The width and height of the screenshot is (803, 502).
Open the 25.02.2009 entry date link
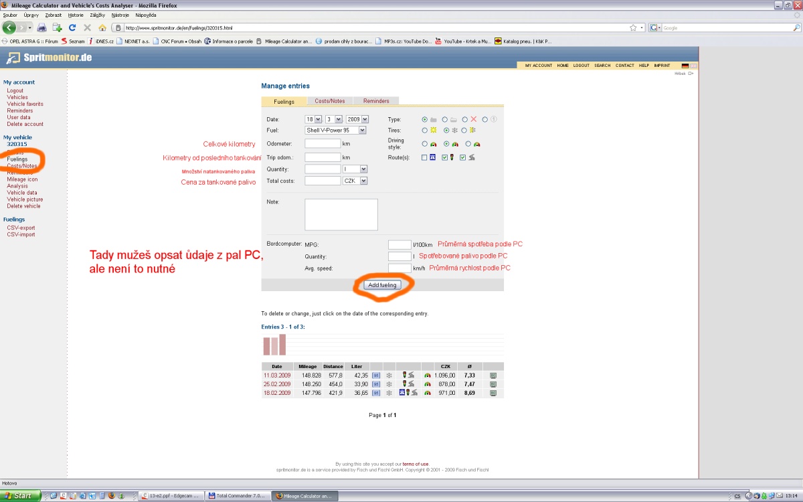tap(276, 384)
